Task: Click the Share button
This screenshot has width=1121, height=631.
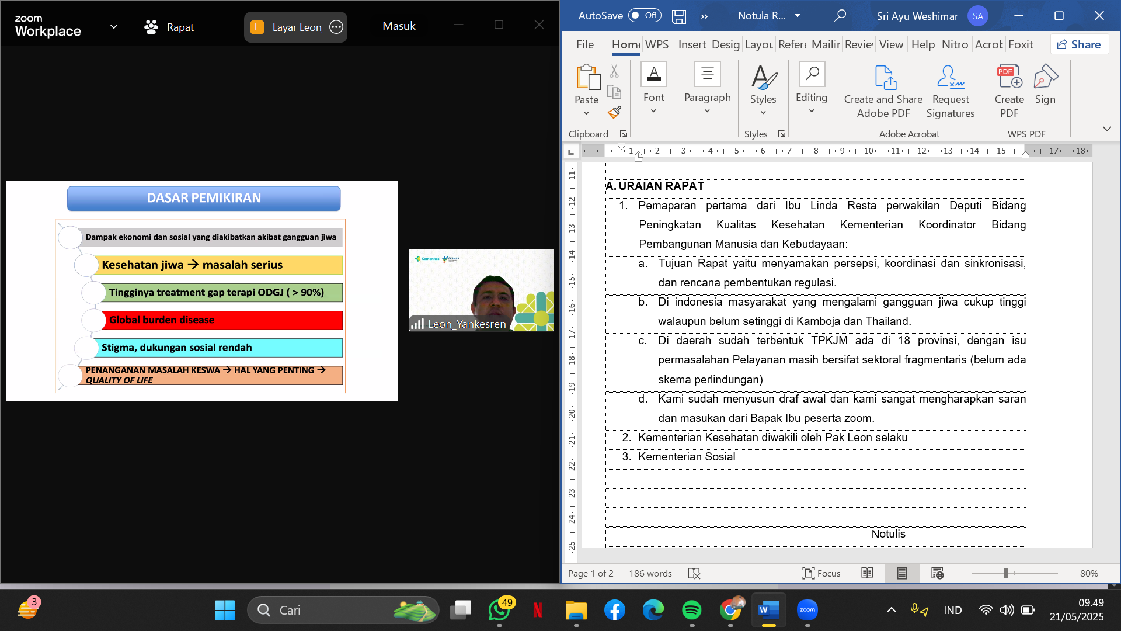Action: point(1079,44)
